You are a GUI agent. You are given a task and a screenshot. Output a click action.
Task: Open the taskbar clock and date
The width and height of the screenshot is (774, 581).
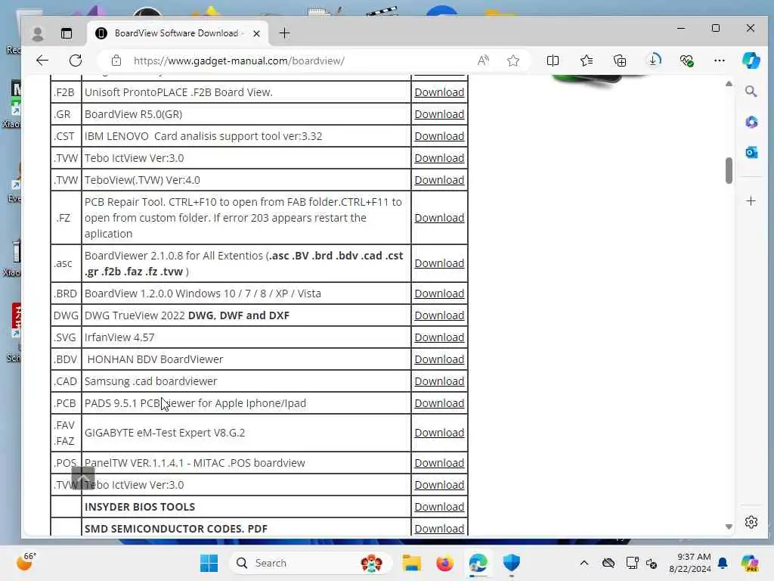(690, 563)
